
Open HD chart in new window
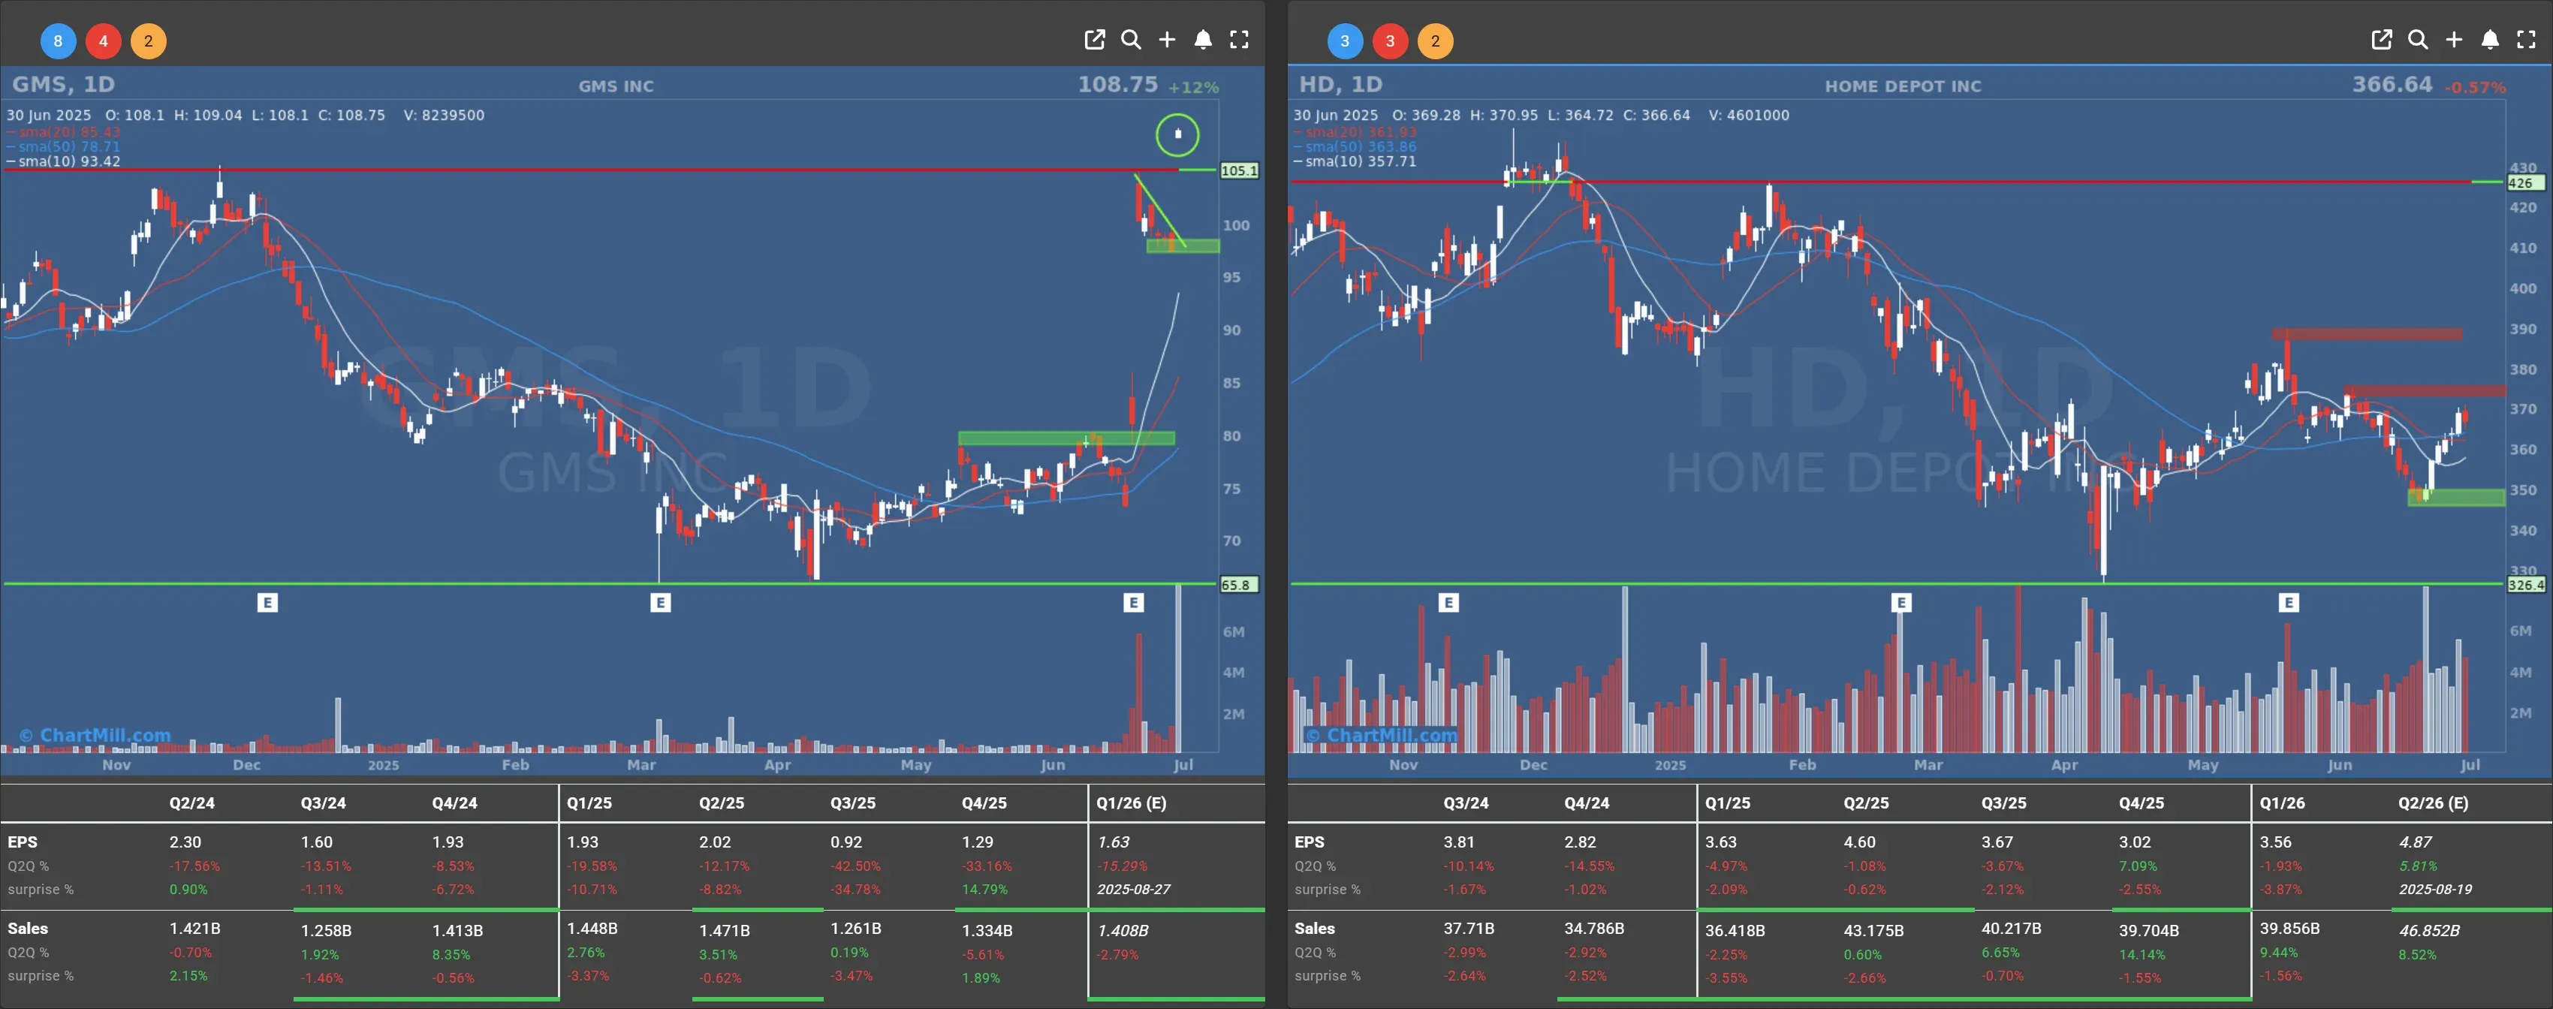coord(2382,40)
